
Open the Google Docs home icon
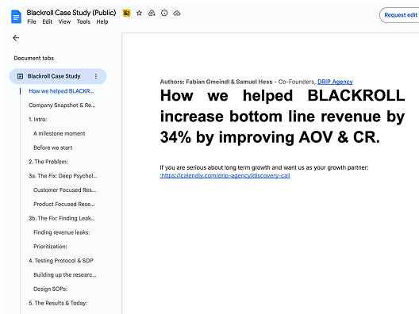[16, 17]
